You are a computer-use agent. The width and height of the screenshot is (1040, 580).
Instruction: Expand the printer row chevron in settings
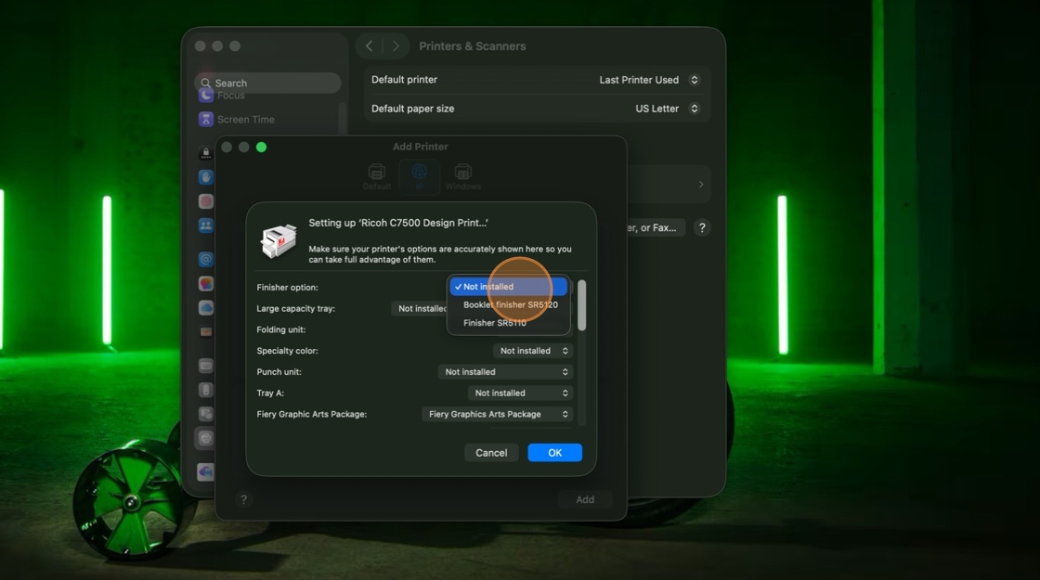pyautogui.click(x=700, y=185)
